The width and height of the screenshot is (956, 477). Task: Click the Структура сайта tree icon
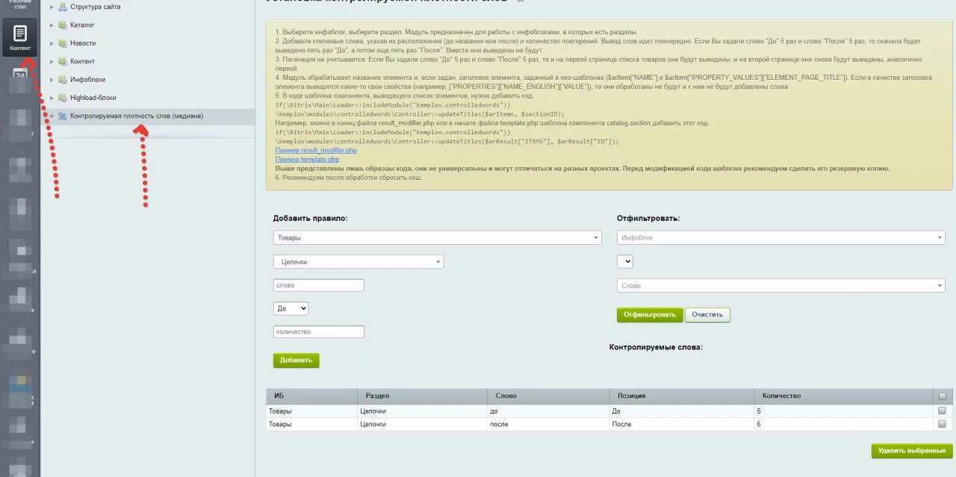point(63,7)
